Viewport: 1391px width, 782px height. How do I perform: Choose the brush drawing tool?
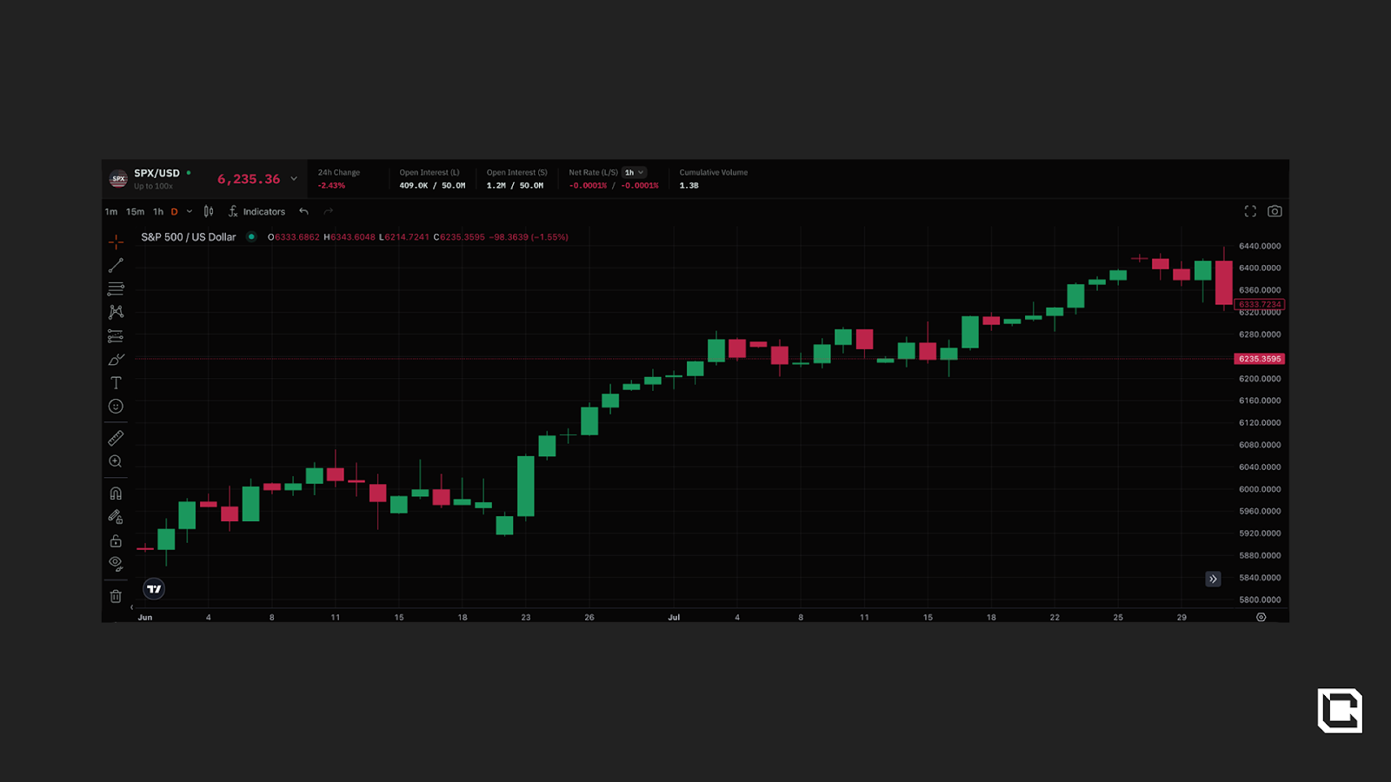[x=116, y=360]
